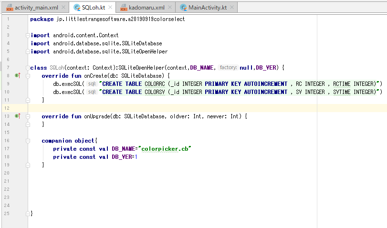This screenshot has height=228, width=387.
Task: Close the MainActivity.kt tab
Action: pos(232,8)
